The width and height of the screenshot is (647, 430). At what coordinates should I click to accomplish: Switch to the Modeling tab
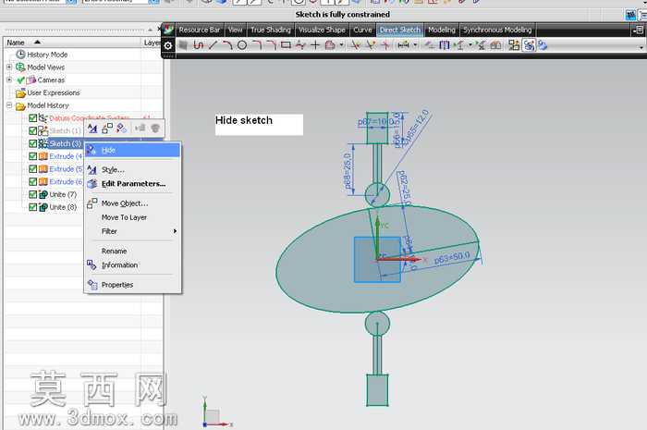pos(442,30)
